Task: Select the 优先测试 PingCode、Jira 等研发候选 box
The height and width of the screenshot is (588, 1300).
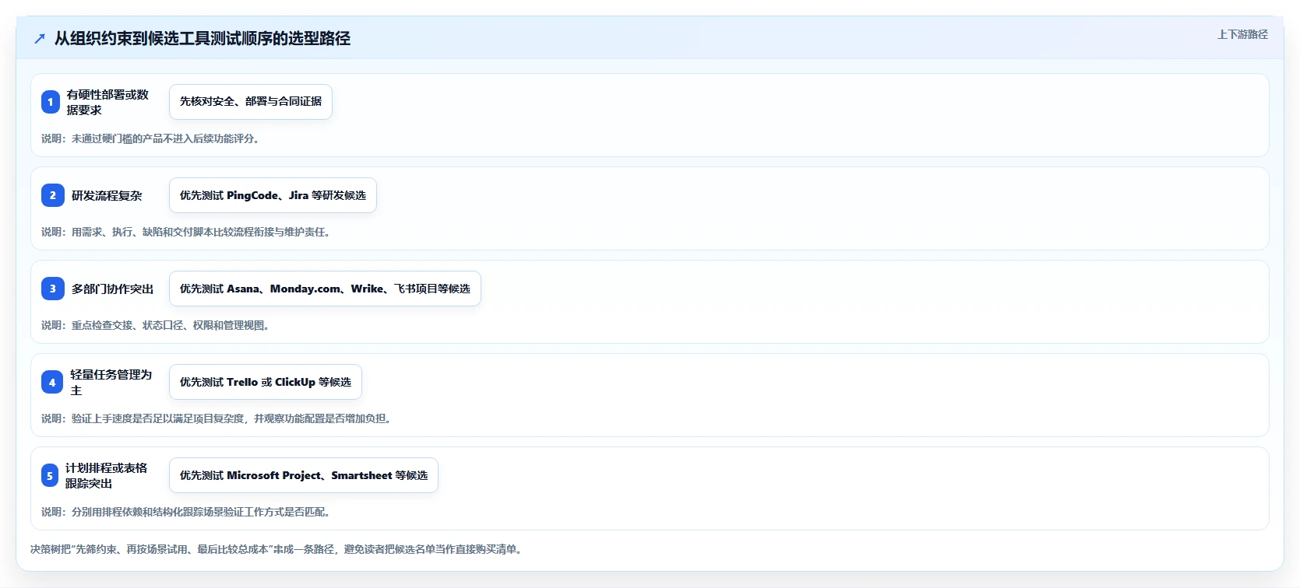Action: coord(273,195)
